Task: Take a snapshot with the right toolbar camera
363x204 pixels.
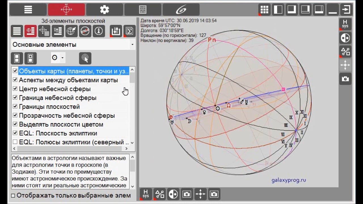Action: 345,78
